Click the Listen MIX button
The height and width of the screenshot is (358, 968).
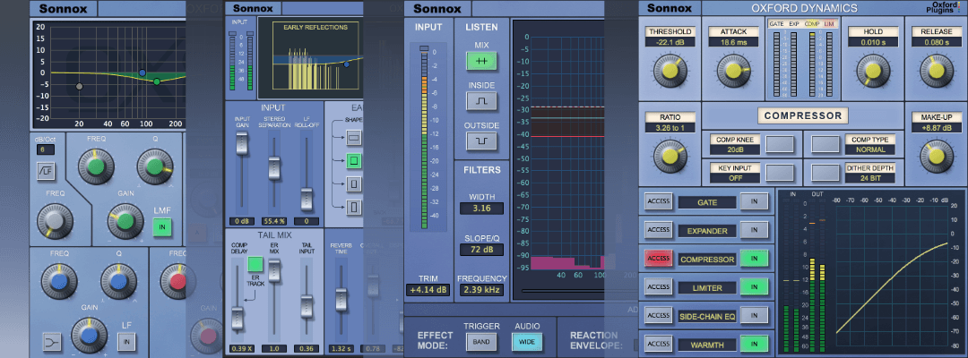coord(481,61)
